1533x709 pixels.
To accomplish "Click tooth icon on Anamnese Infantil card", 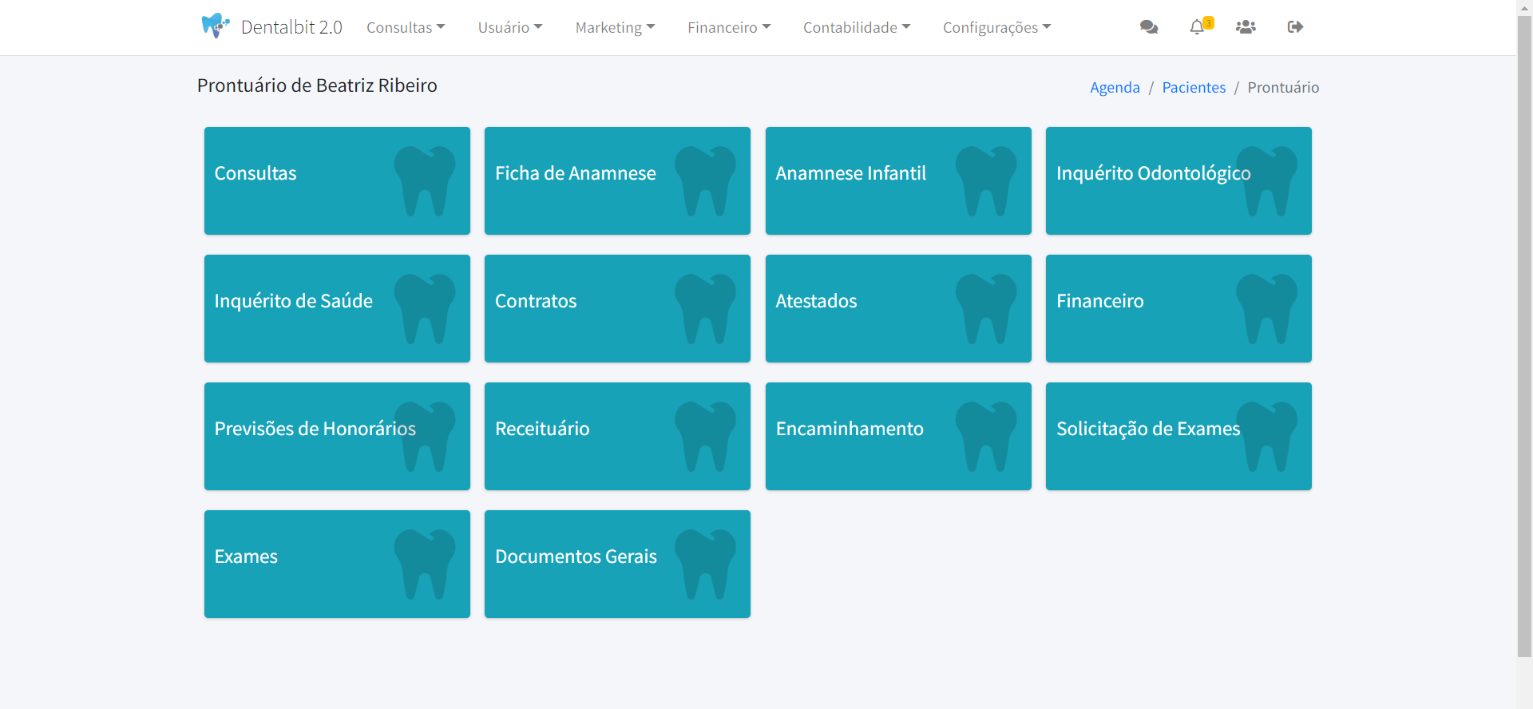I will pyautogui.click(x=986, y=181).
